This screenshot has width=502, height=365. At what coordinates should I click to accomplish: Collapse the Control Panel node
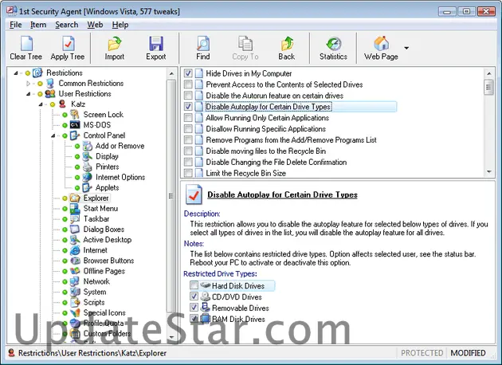(53, 135)
